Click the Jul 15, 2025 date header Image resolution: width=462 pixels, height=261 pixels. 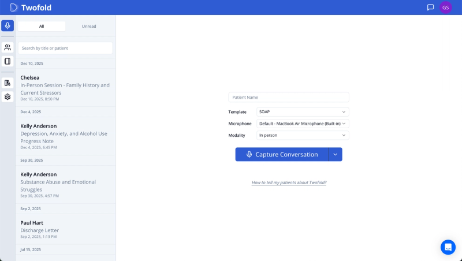pyautogui.click(x=31, y=249)
